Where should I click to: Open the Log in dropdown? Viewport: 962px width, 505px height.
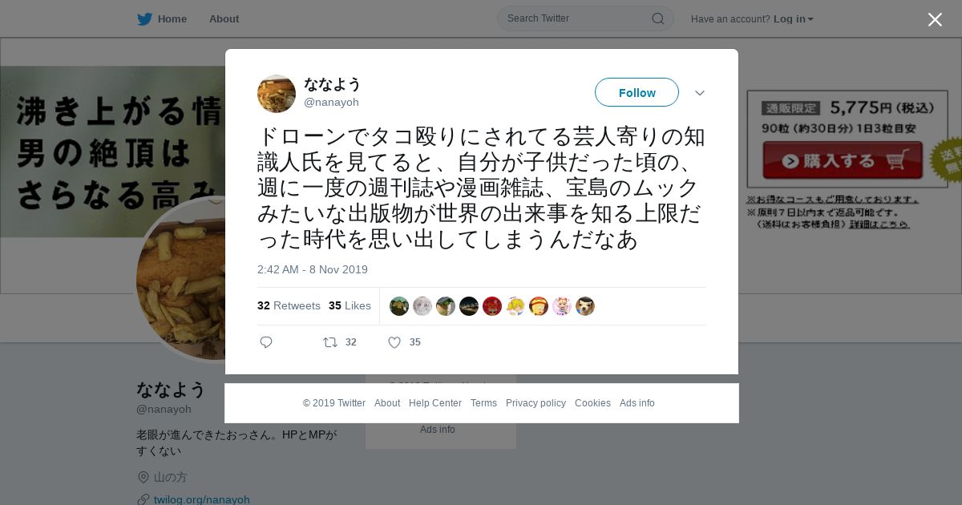click(x=794, y=18)
